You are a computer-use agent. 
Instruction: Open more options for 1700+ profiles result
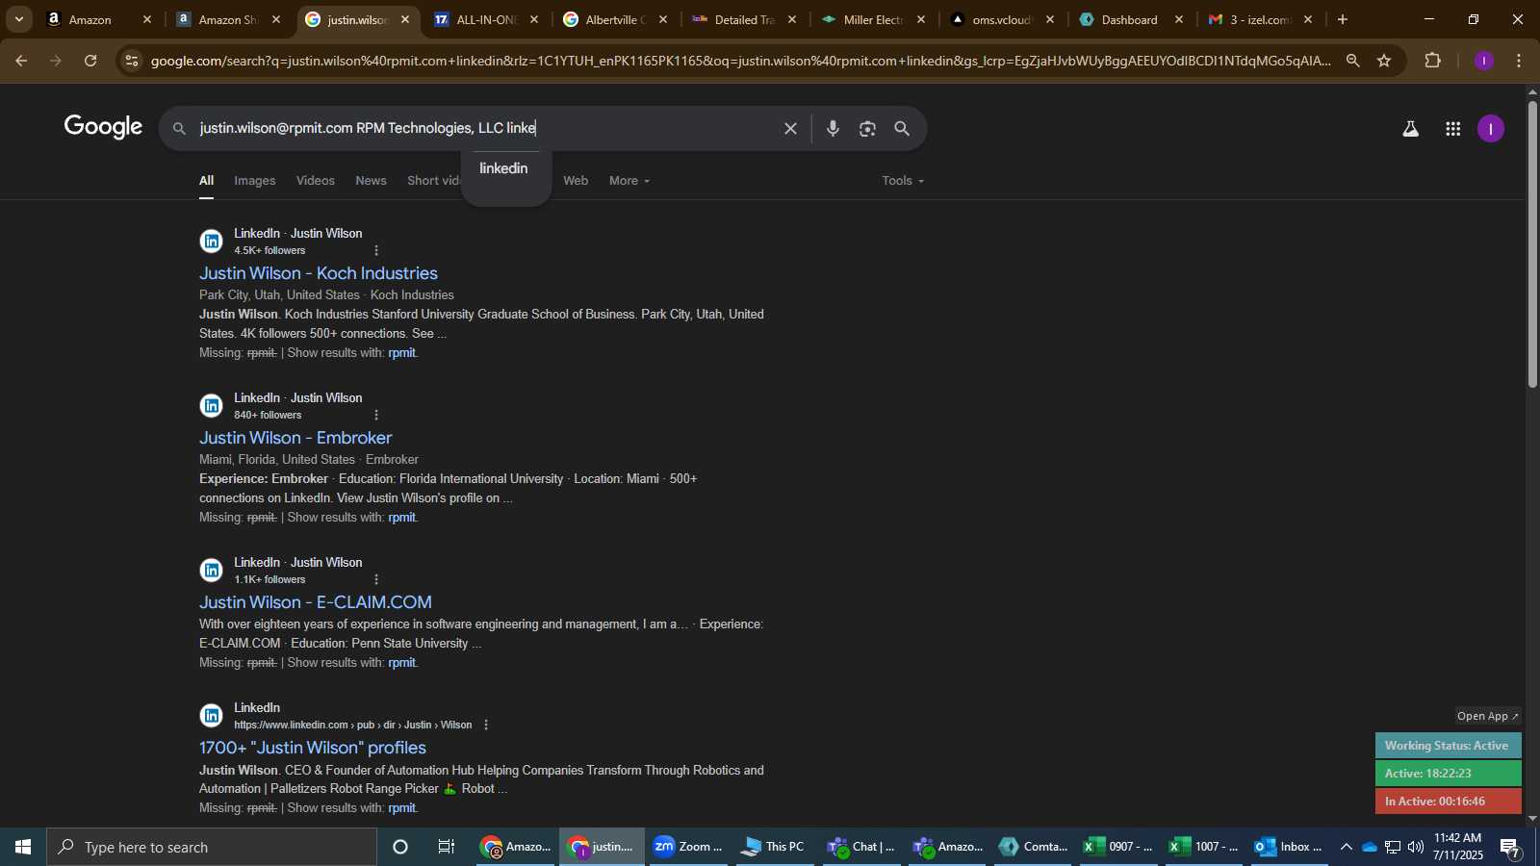pyautogui.click(x=486, y=725)
